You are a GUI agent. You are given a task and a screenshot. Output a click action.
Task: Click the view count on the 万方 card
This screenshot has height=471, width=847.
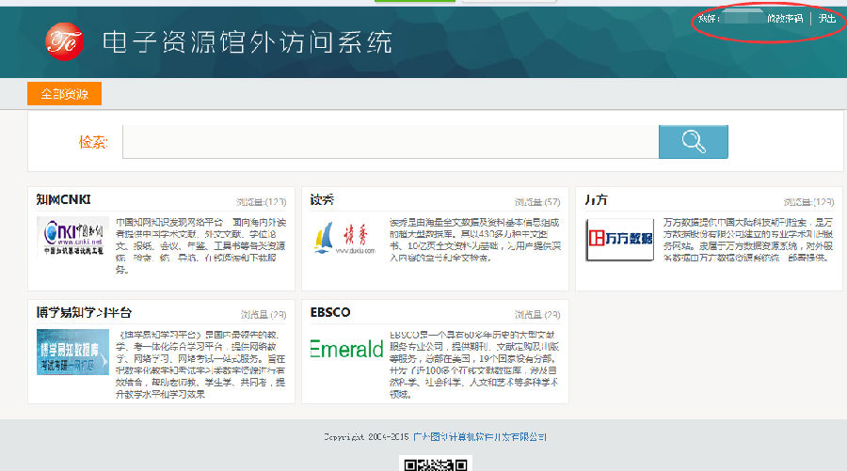click(x=808, y=202)
